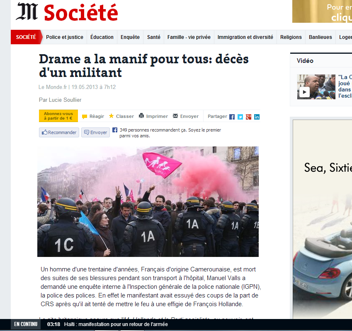Select the Religions menu item
The height and width of the screenshot is (331, 352).
(x=291, y=37)
